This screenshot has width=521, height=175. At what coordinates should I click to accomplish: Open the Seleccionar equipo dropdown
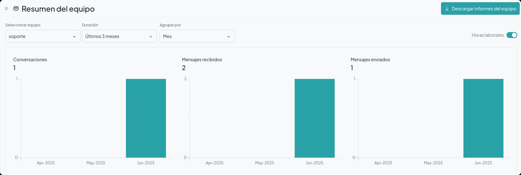(x=43, y=36)
